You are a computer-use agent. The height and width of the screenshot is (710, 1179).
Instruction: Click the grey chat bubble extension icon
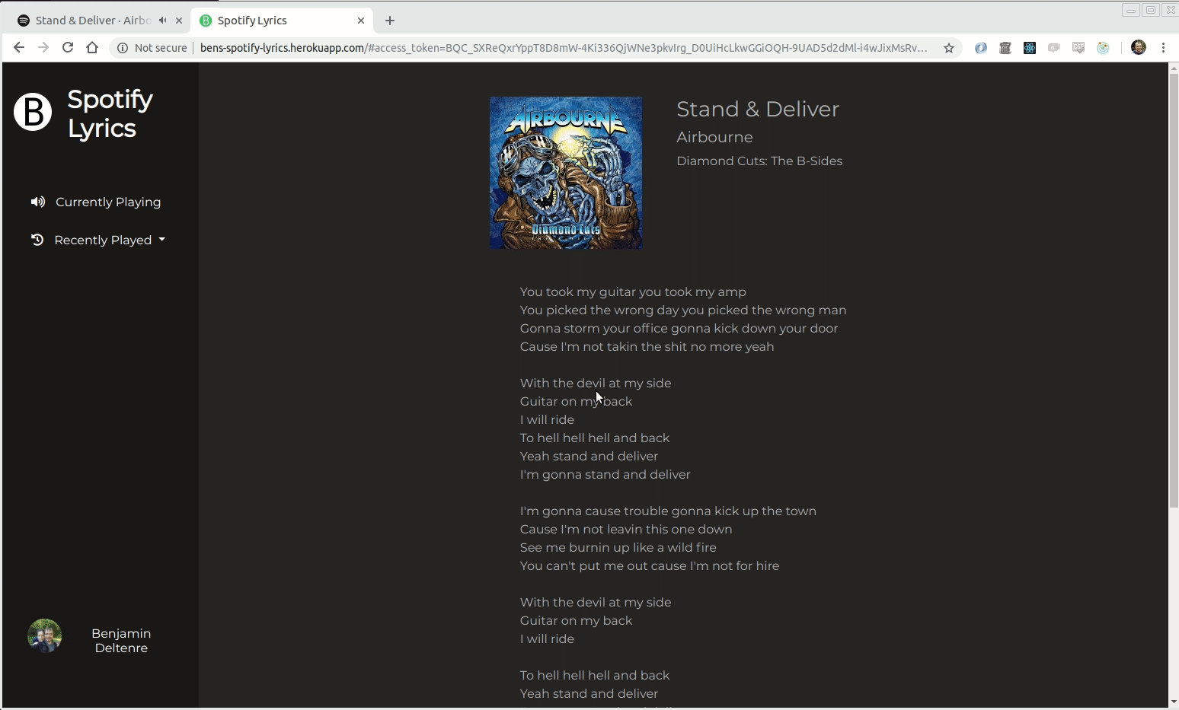1054,48
